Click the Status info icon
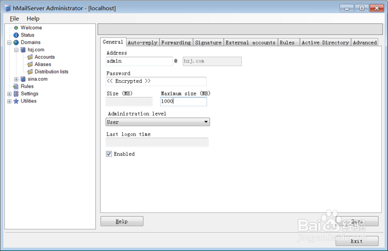The width and height of the screenshot is (388, 251). [x=16, y=35]
